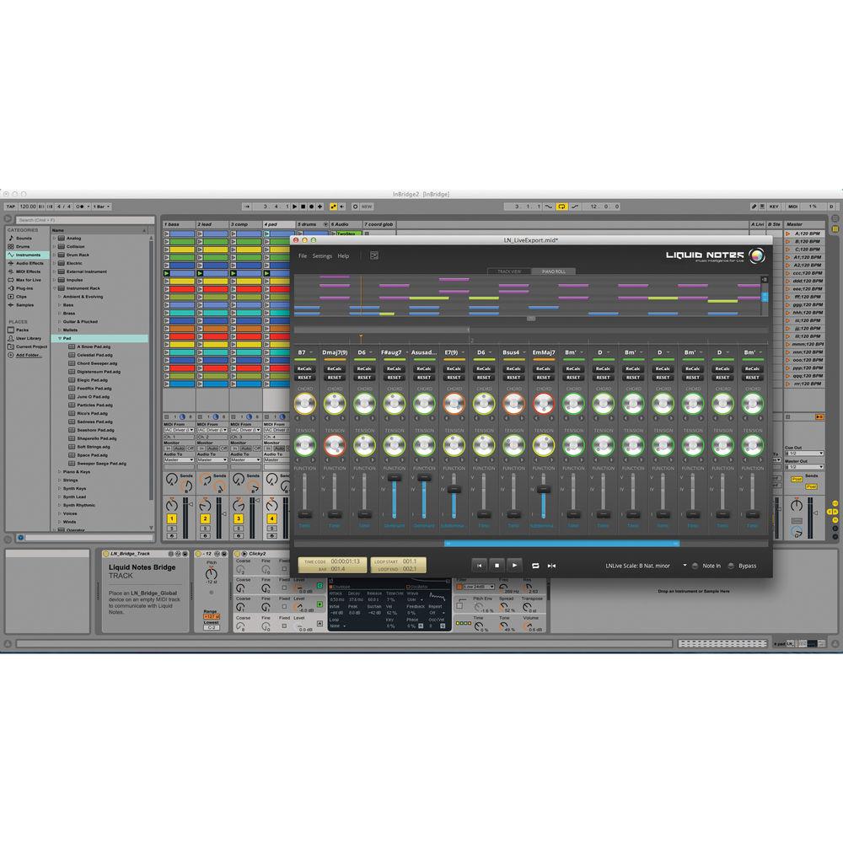
Task: Open the Settings menu in Liquid Notes
Action: 322,255
